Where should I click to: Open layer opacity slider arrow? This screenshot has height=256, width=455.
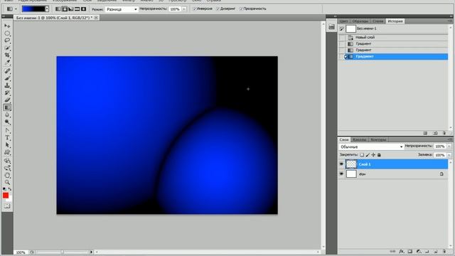click(449, 146)
